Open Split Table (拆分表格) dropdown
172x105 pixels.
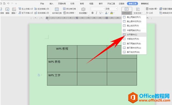point(69,13)
